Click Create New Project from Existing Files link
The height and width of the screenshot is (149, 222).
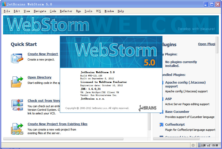pos(57,124)
